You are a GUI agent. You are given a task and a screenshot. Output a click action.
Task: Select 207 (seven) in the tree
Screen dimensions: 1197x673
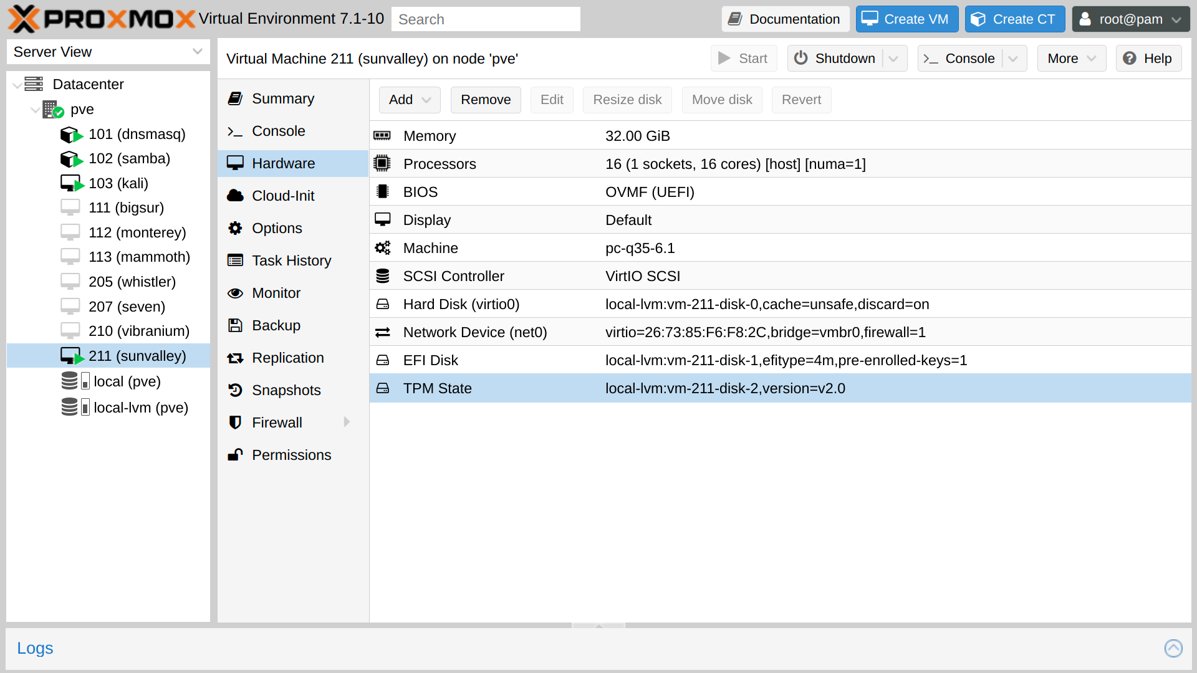tap(108, 307)
